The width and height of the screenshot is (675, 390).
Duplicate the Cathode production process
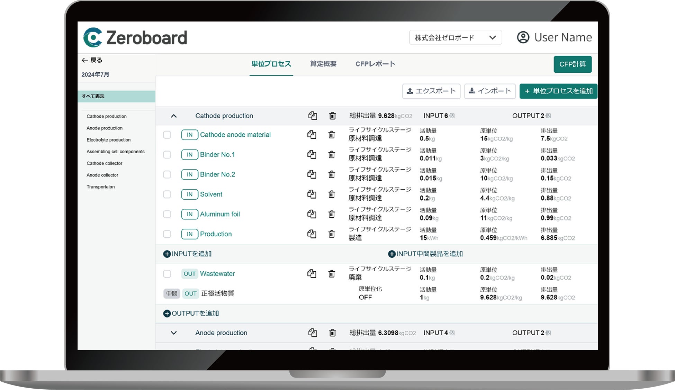coord(313,116)
